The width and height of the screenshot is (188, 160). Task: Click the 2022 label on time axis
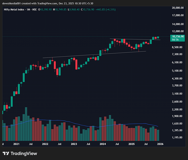point(45,144)
